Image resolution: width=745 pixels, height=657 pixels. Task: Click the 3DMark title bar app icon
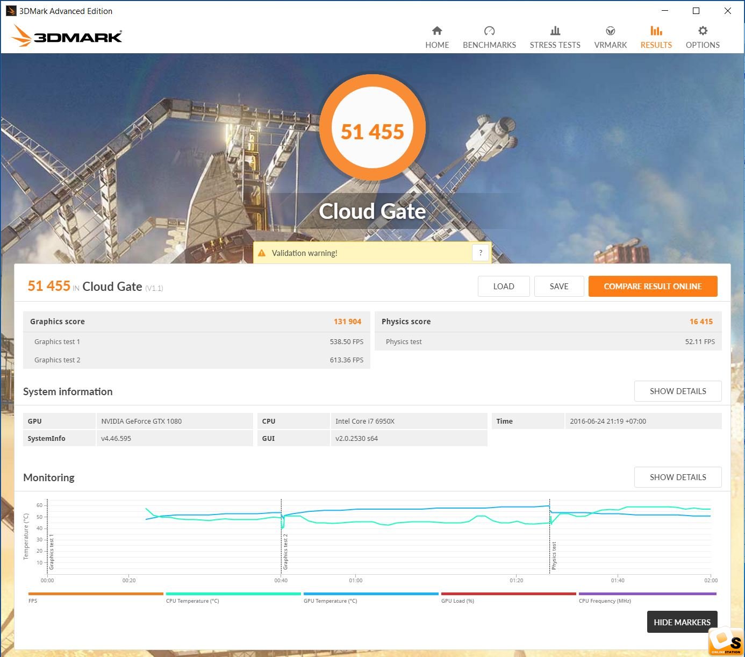pyautogui.click(x=11, y=11)
